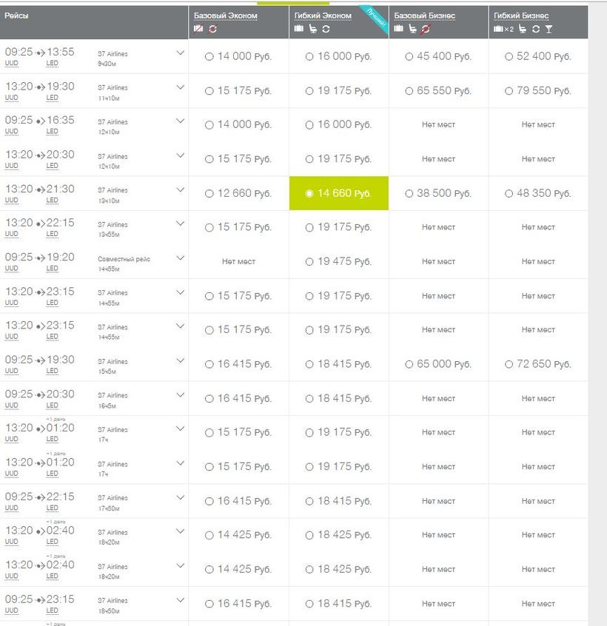This screenshot has width=607, height=626.
Task: Expand details of 09:25→19:30 flight
Action: (x=181, y=360)
